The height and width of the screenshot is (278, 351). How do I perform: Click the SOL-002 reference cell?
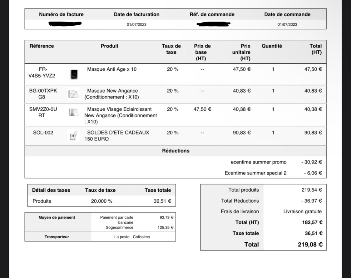(43, 133)
